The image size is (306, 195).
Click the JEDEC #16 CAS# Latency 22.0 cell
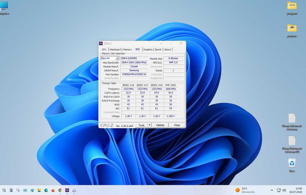[128, 93]
